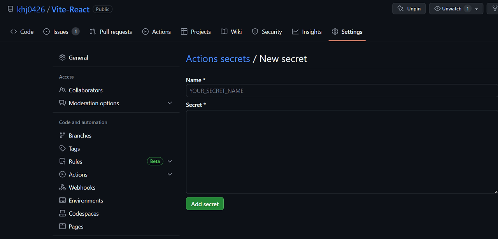Image resolution: width=498 pixels, height=239 pixels.
Task: Expand the Rules section chevron
Action: tap(170, 161)
